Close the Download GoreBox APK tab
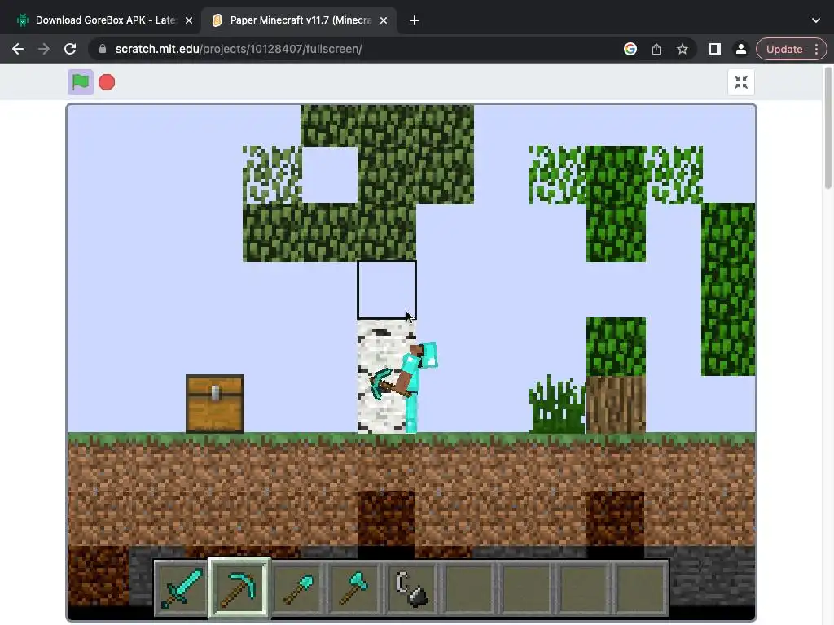 tap(189, 20)
